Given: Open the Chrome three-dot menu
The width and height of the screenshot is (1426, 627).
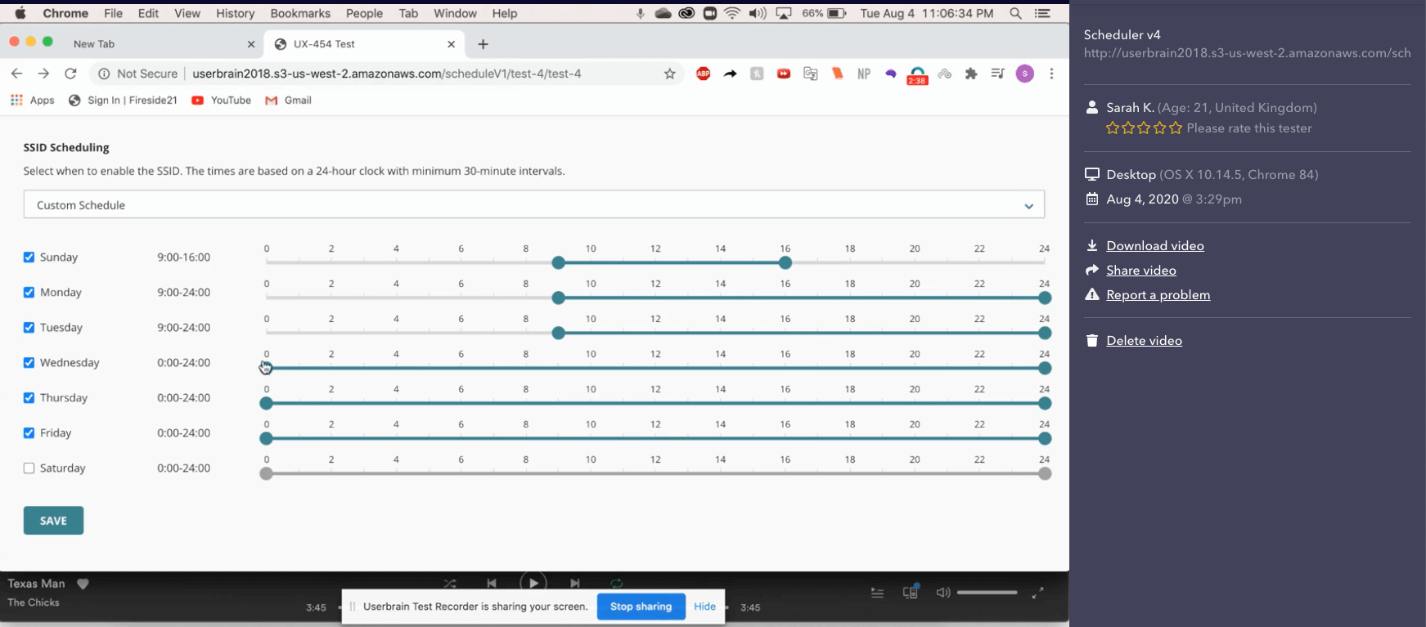Looking at the screenshot, I should (x=1051, y=74).
